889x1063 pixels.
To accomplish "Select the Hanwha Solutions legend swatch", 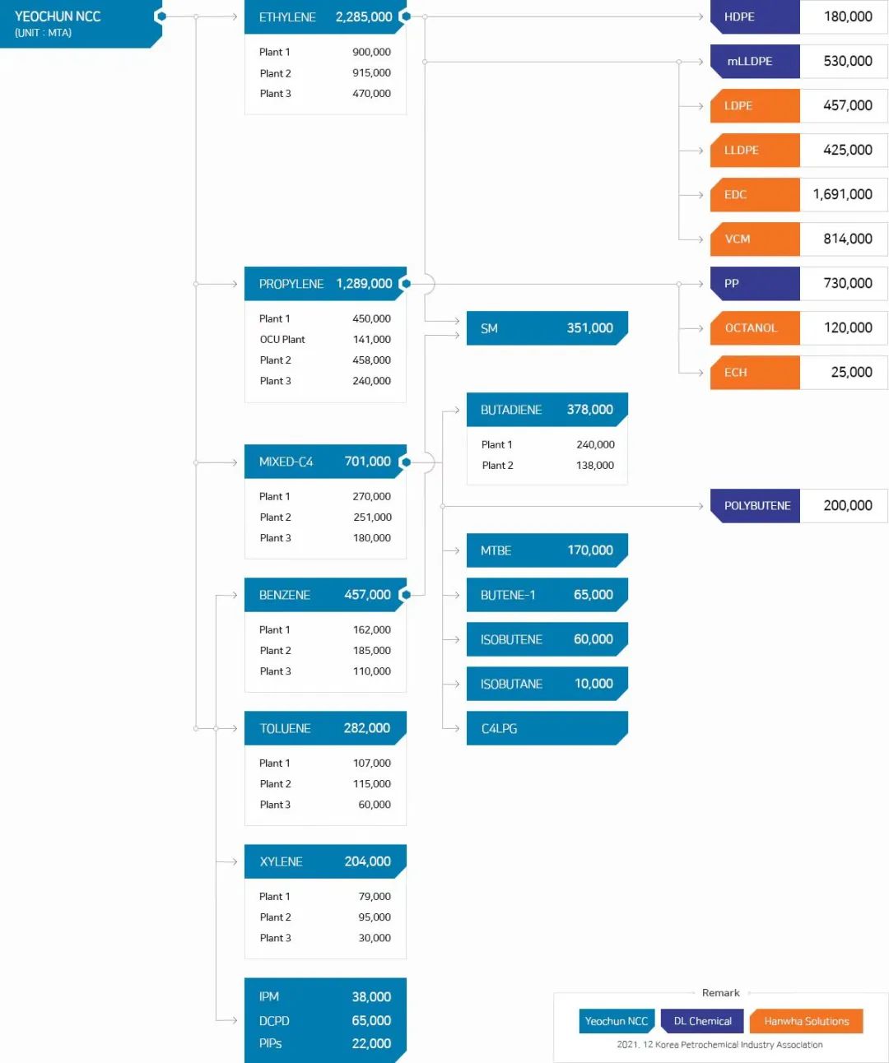I will 806,1021.
